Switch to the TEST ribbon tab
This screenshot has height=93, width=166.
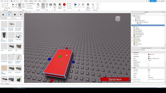point(36,1)
